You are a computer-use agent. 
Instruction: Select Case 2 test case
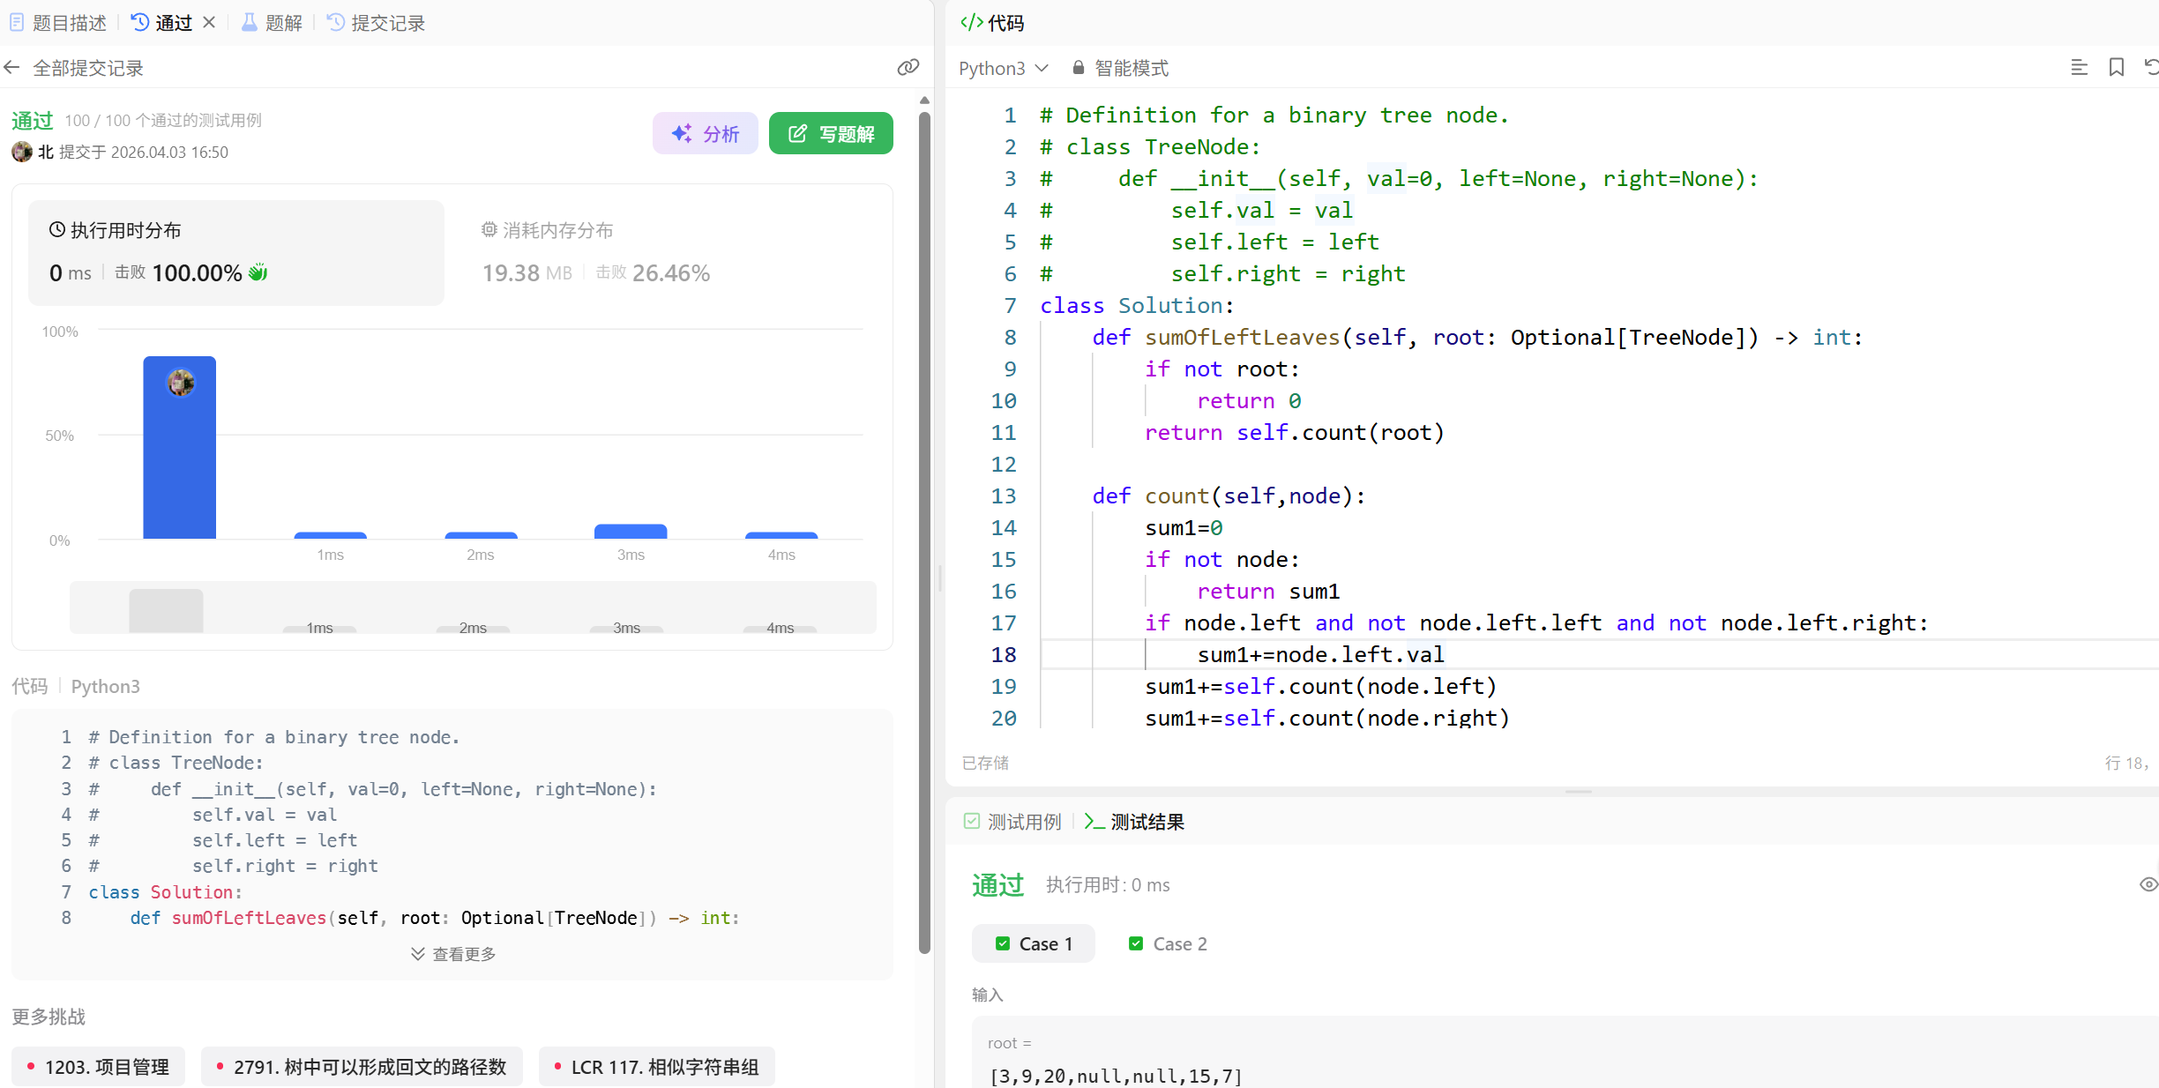coord(1168,943)
